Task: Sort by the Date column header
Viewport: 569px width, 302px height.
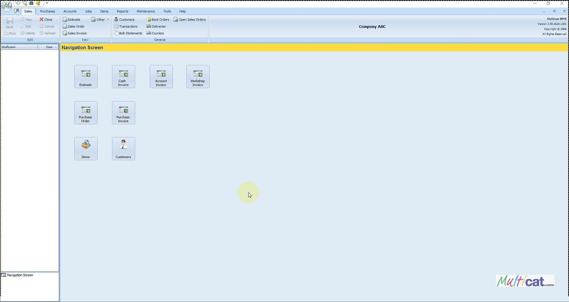Action: (x=48, y=47)
